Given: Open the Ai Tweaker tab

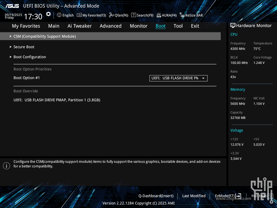Looking at the screenshot, I should tap(80, 26).
